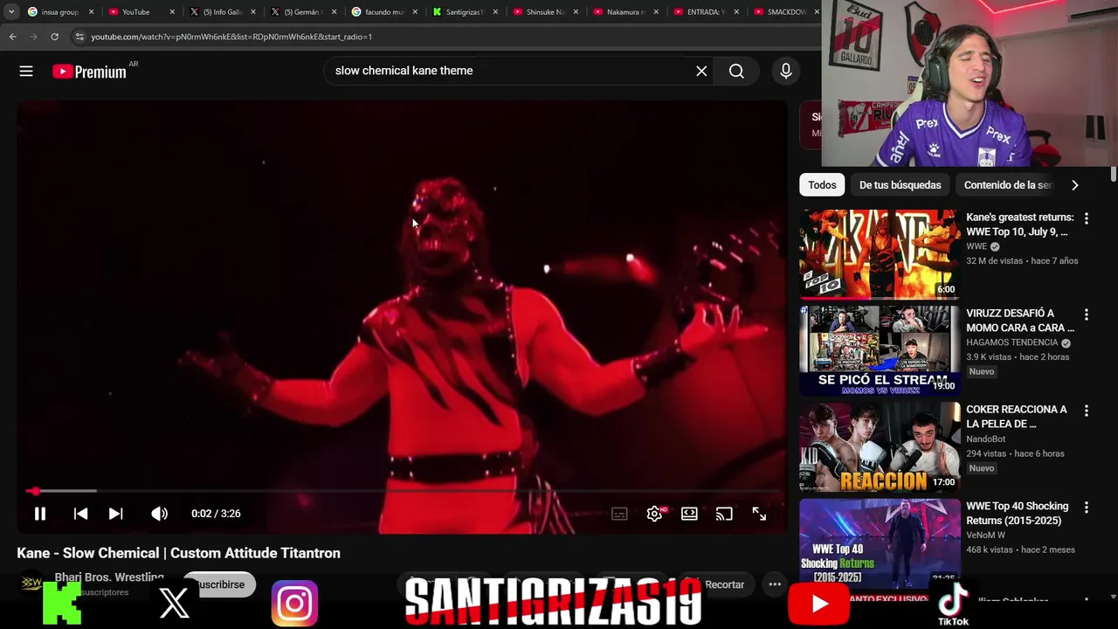
Task: Open the Bhari Bros. Wrestling channel
Action: (108, 577)
